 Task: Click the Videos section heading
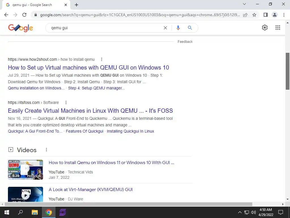tap(27, 150)
